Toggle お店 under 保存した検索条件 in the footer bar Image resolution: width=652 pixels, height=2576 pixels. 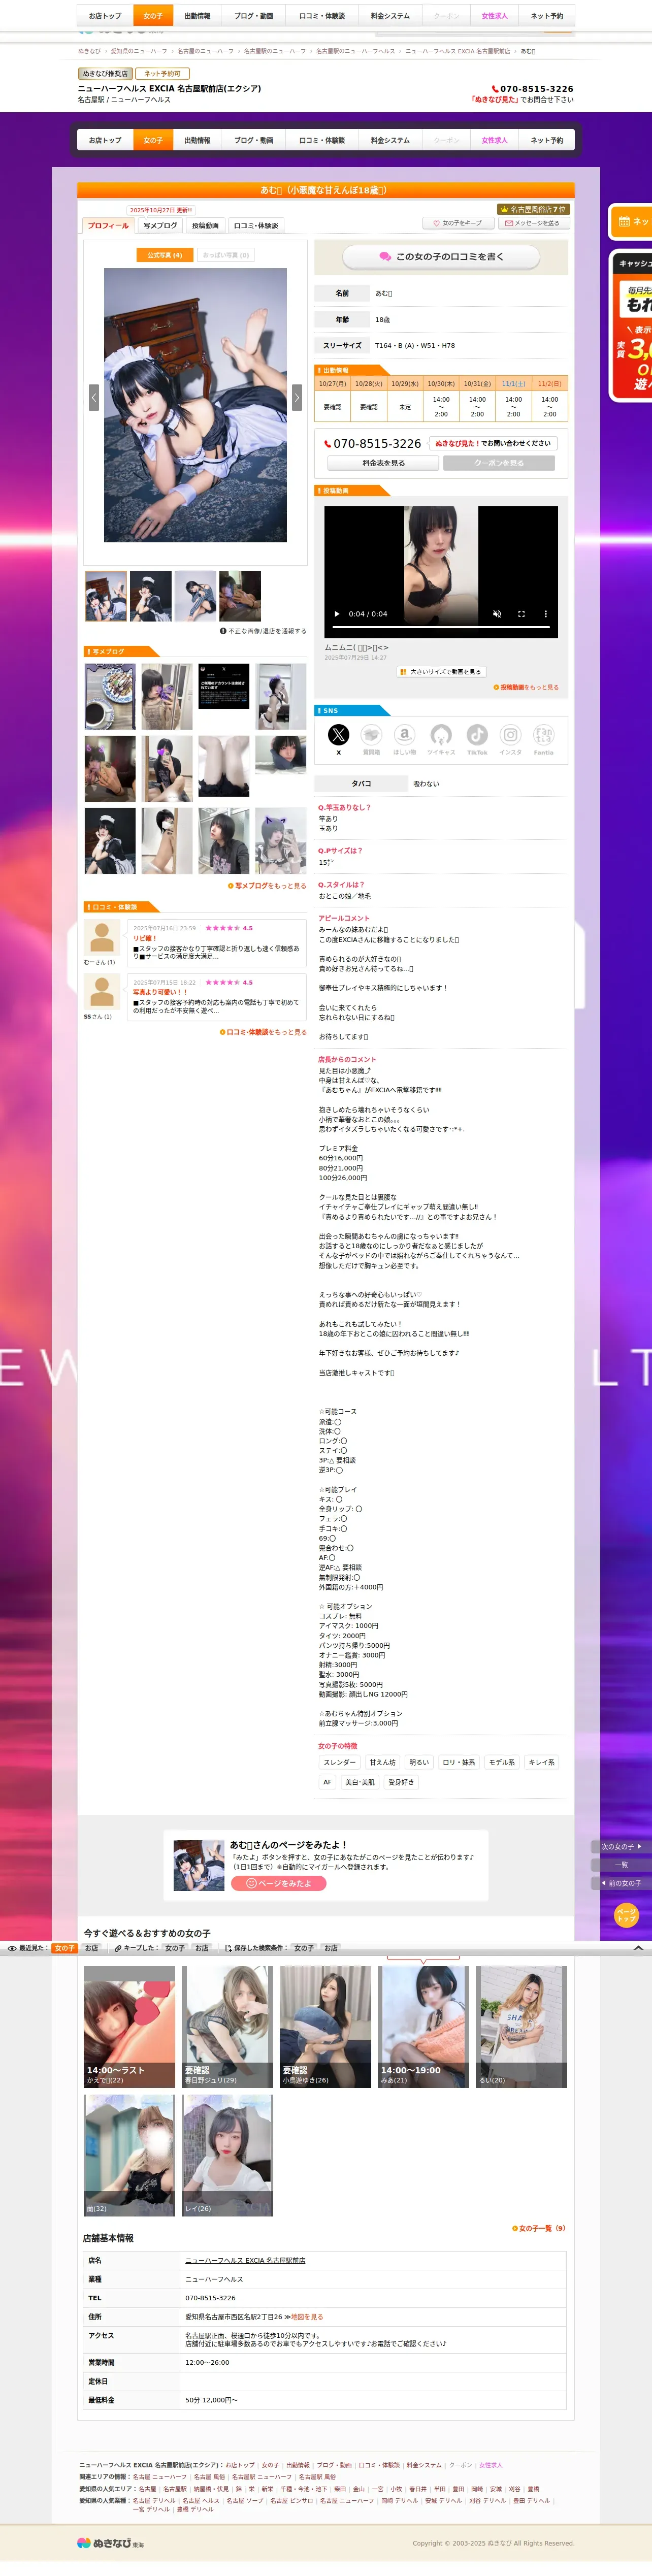click(x=331, y=1948)
